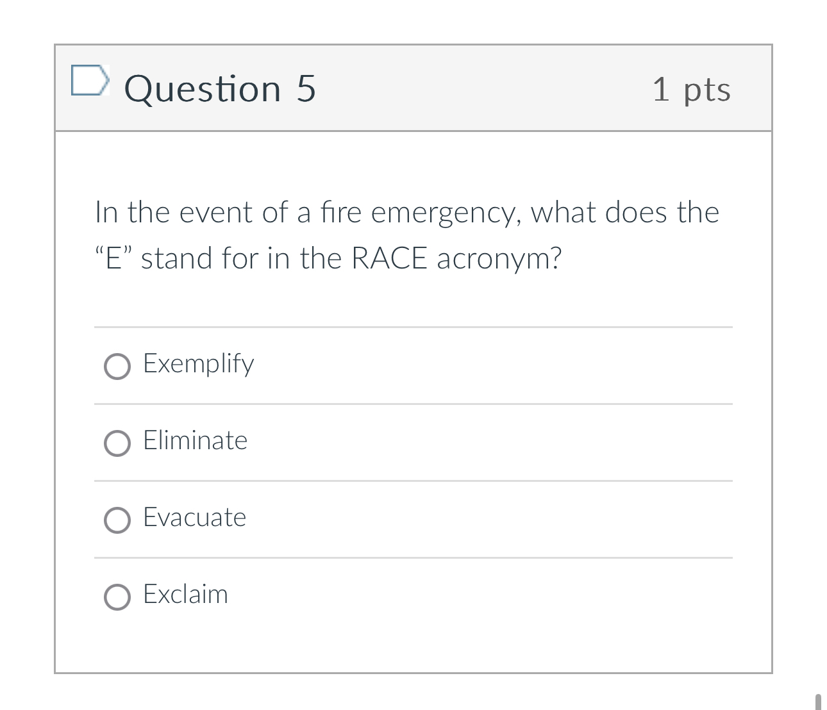Viewport: 827px width, 710px height.
Task: Click the Exclaim answer label text
Action: tap(185, 595)
